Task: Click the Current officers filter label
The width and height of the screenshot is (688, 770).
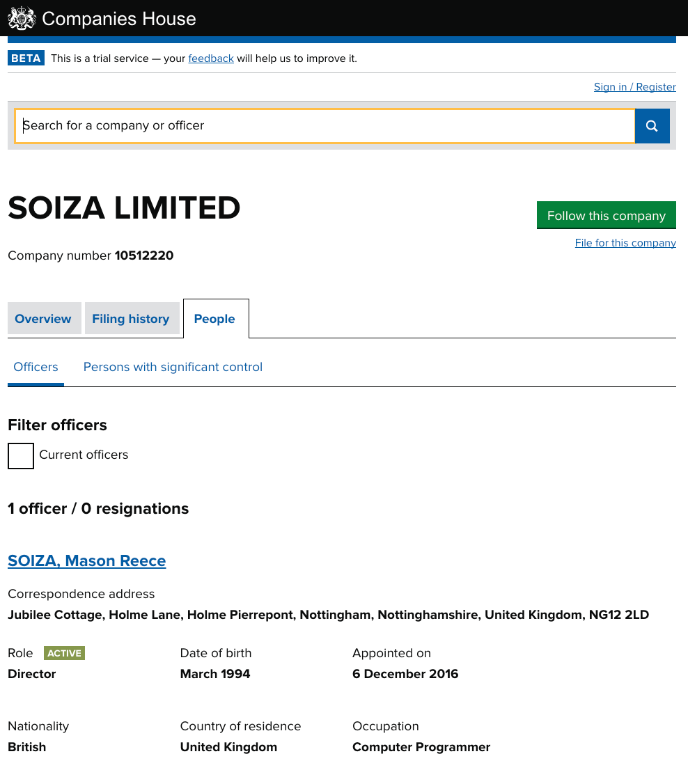Action: click(84, 455)
